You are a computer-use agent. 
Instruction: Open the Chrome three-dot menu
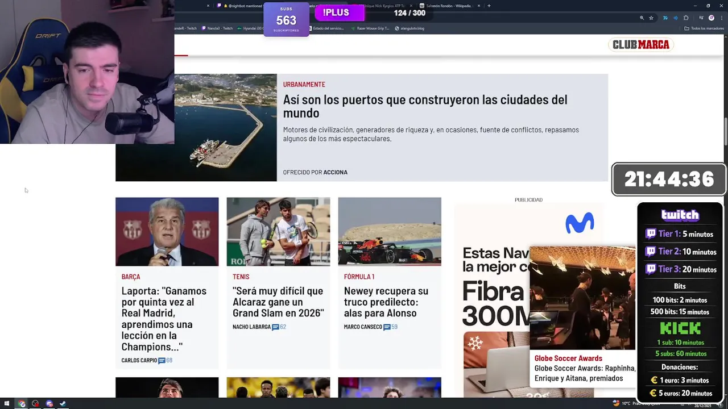[721, 18]
